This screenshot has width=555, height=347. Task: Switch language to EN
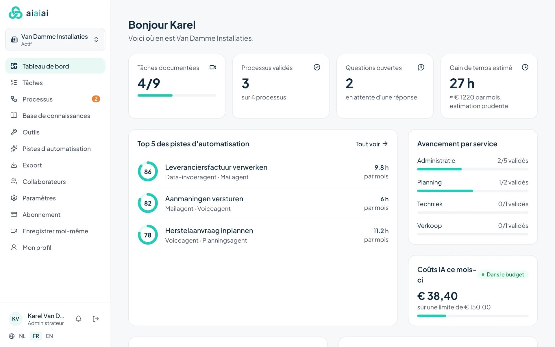tap(49, 336)
